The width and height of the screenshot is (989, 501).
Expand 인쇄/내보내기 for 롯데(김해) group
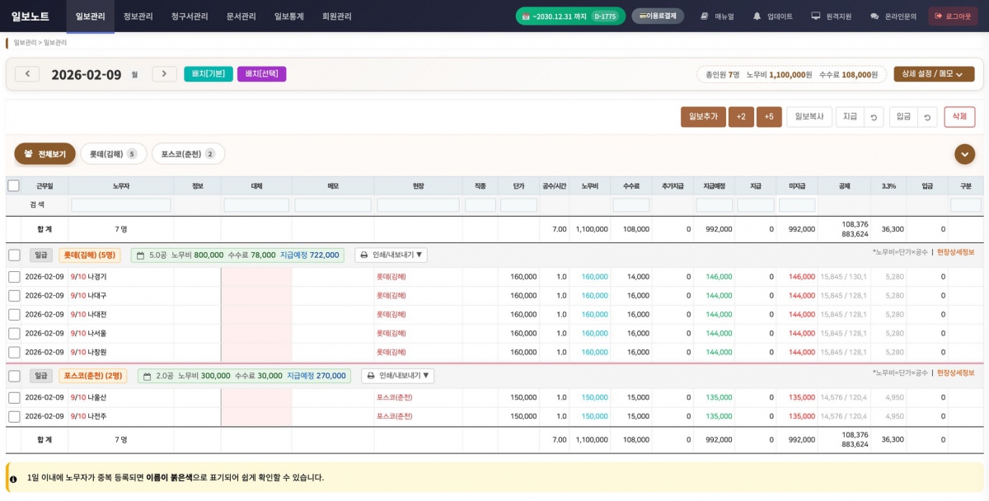(x=391, y=255)
